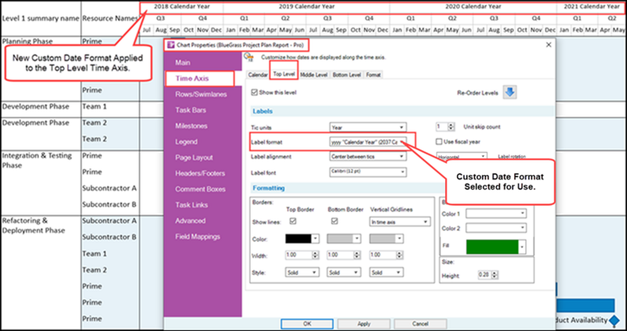
Task: Toggle the Show this level checkbox
Action: point(254,92)
